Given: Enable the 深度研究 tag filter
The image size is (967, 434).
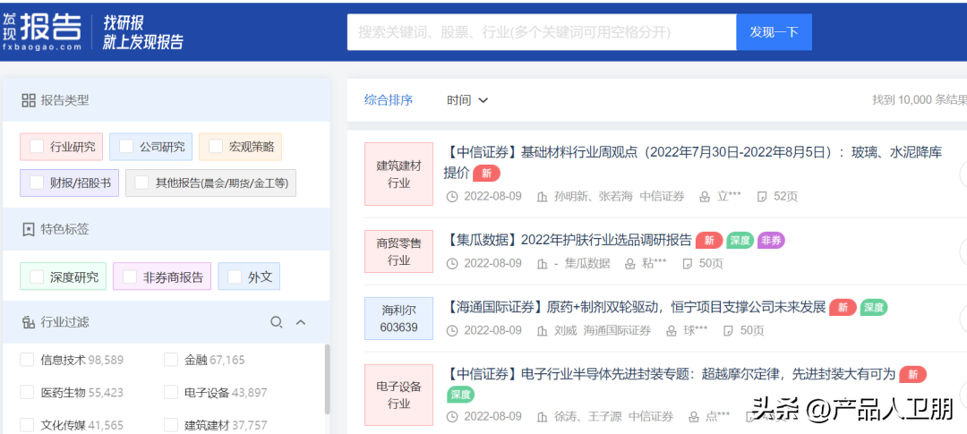Looking at the screenshot, I should pos(37,277).
